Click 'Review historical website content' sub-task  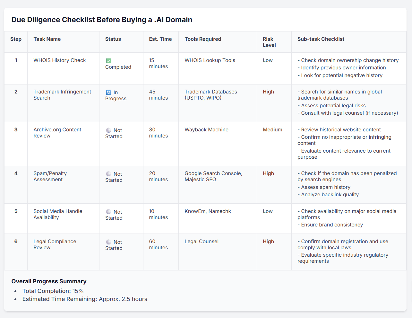tap(339, 130)
